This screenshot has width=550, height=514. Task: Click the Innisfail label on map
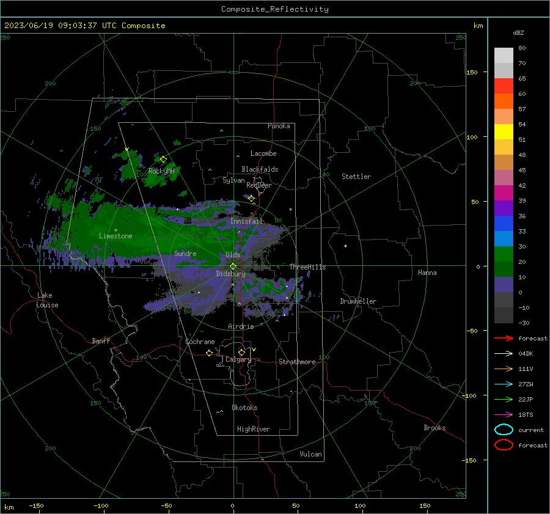coord(247,221)
